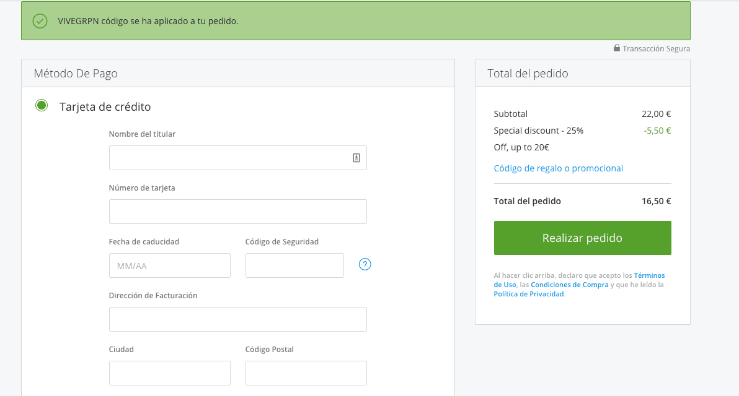This screenshot has width=739, height=396.
Task: Click the VIVEGRPN code applied message
Action: [148, 21]
